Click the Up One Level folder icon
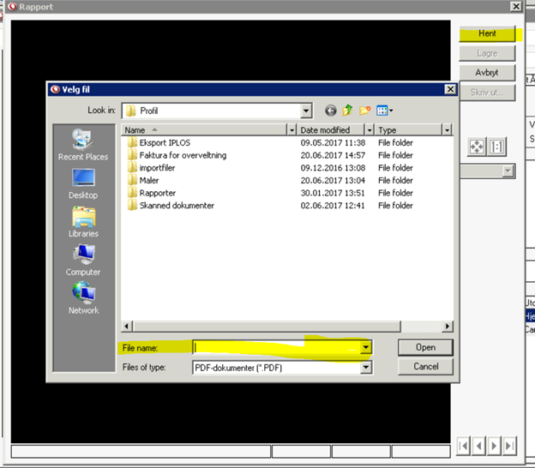This screenshot has width=535, height=468. coord(348,111)
